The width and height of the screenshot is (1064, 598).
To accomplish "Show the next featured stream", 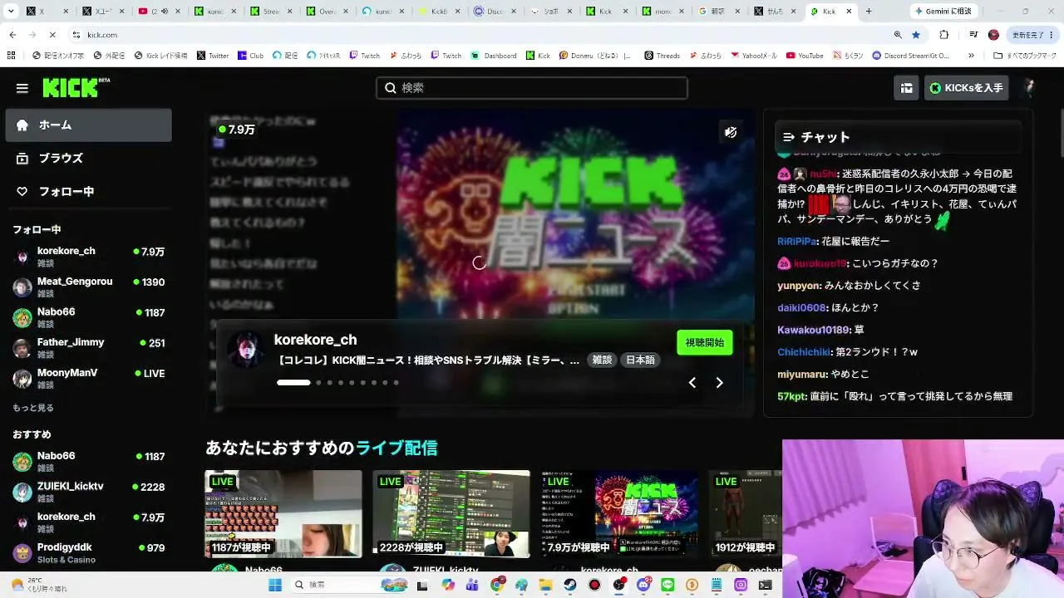I will click(719, 383).
